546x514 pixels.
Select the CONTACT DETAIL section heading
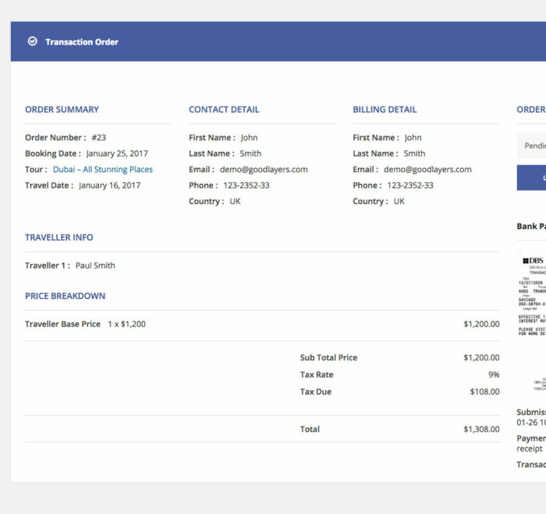(224, 110)
